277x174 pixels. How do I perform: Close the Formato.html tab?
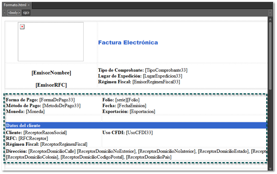pyautogui.click(x=28, y=5)
